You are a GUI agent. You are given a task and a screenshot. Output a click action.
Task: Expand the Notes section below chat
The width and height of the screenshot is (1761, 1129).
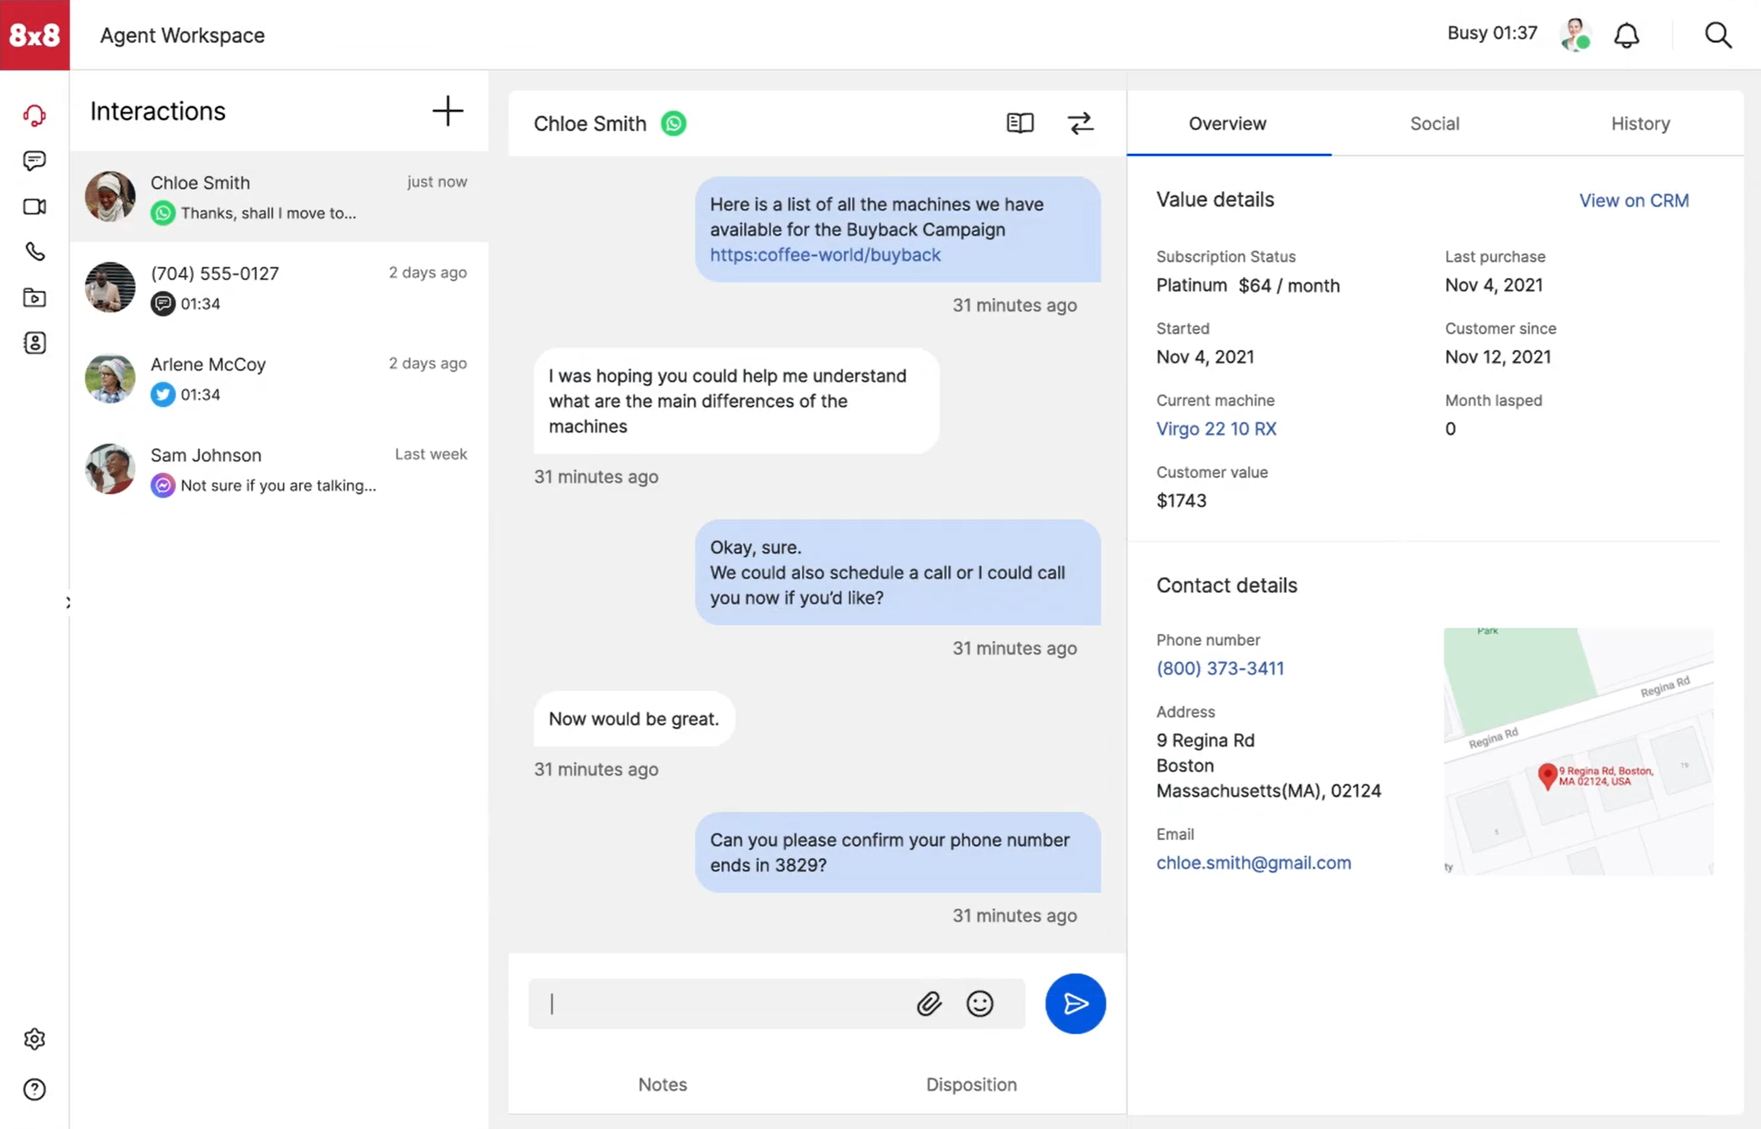coord(663,1084)
